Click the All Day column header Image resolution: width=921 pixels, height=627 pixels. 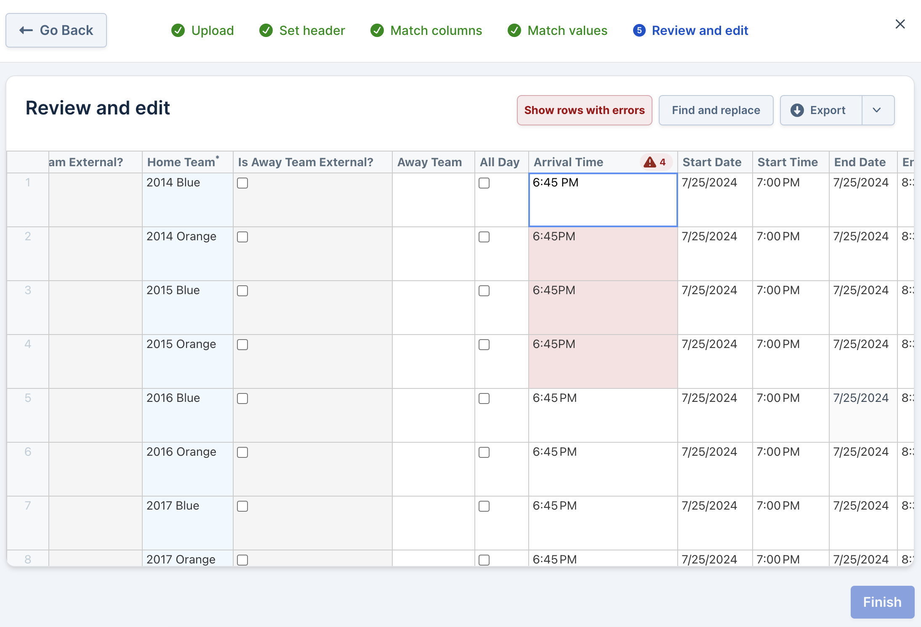[x=501, y=162]
